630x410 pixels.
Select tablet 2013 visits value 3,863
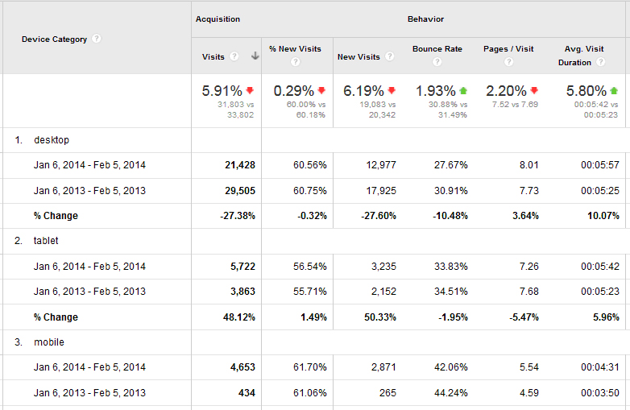click(242, 292)
